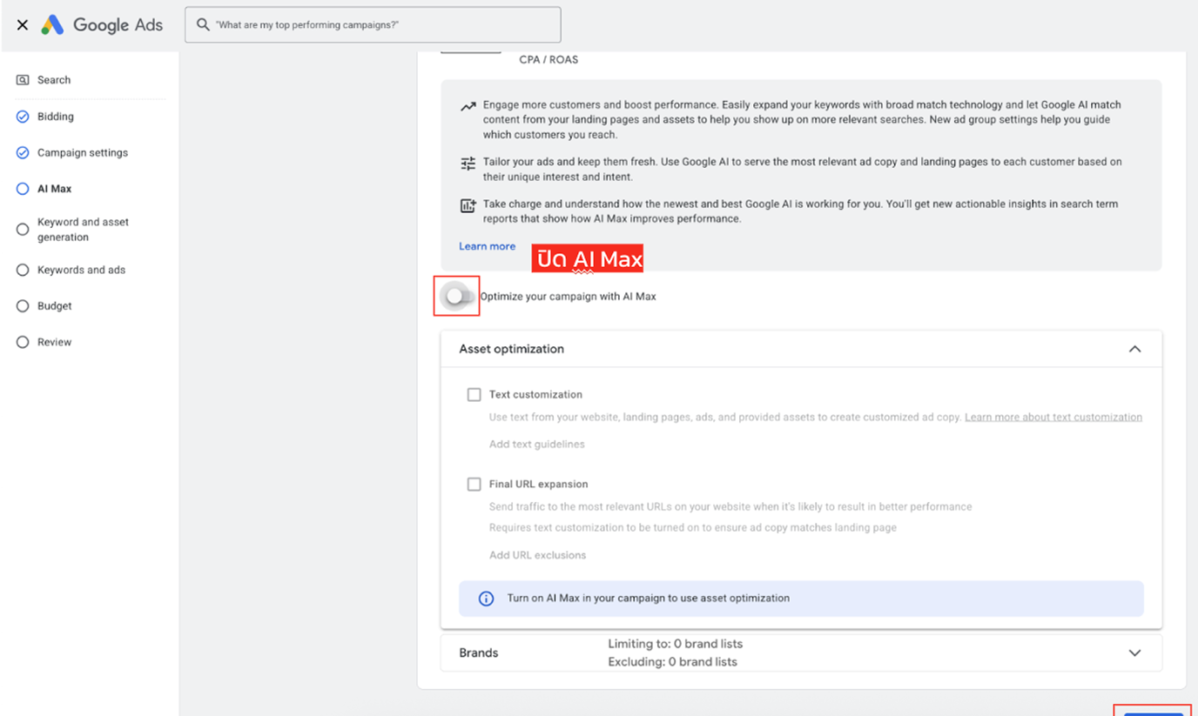The image size is (1198, 716).
Task: Close the campaign editor with the X icon
Action: click(23, 25)
